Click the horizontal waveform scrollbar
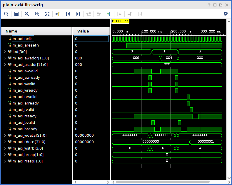Screen dimensions: 232x185 163,182
